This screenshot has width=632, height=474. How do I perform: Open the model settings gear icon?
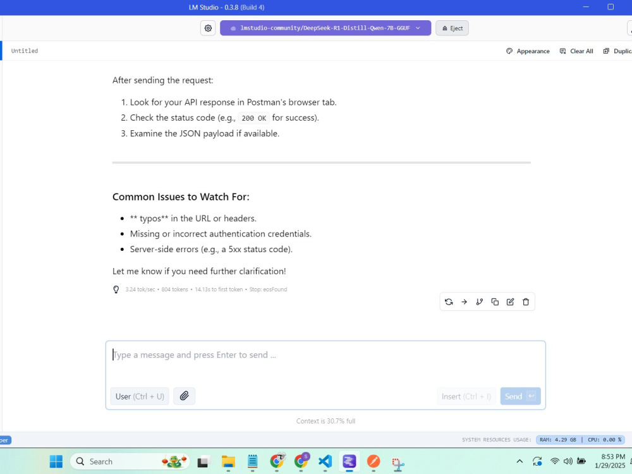tap(208, 28)
